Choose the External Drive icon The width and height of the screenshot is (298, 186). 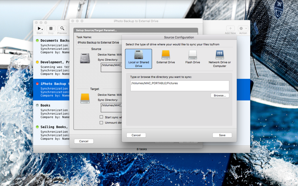(165, 55)
